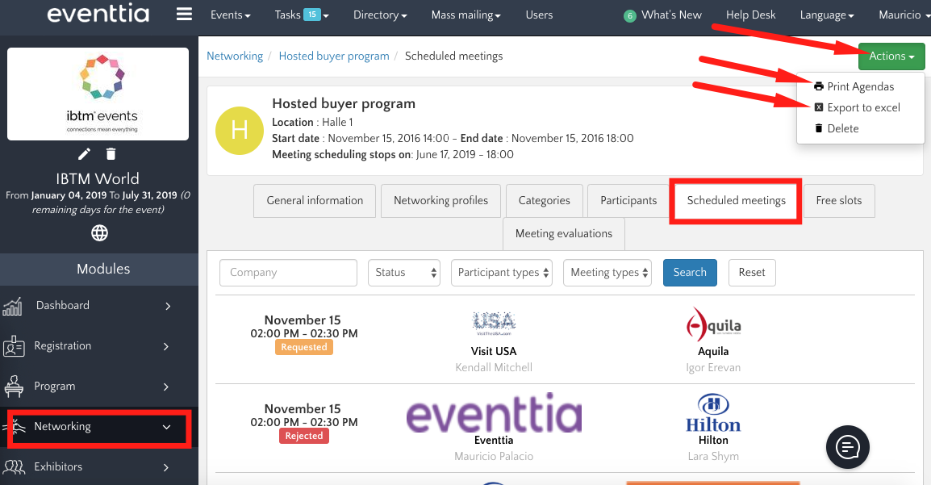
Task: Open the chat support bubble
Action: 848,446
